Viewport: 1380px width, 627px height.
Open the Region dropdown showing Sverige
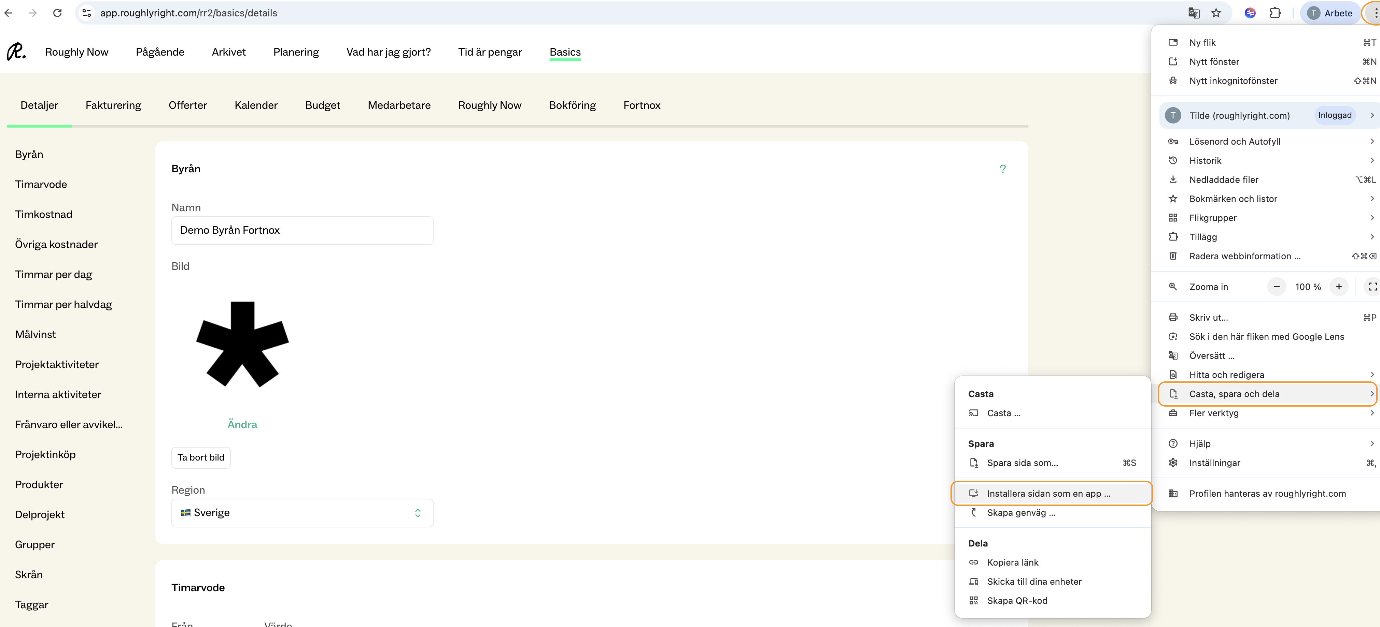(302, 513)
